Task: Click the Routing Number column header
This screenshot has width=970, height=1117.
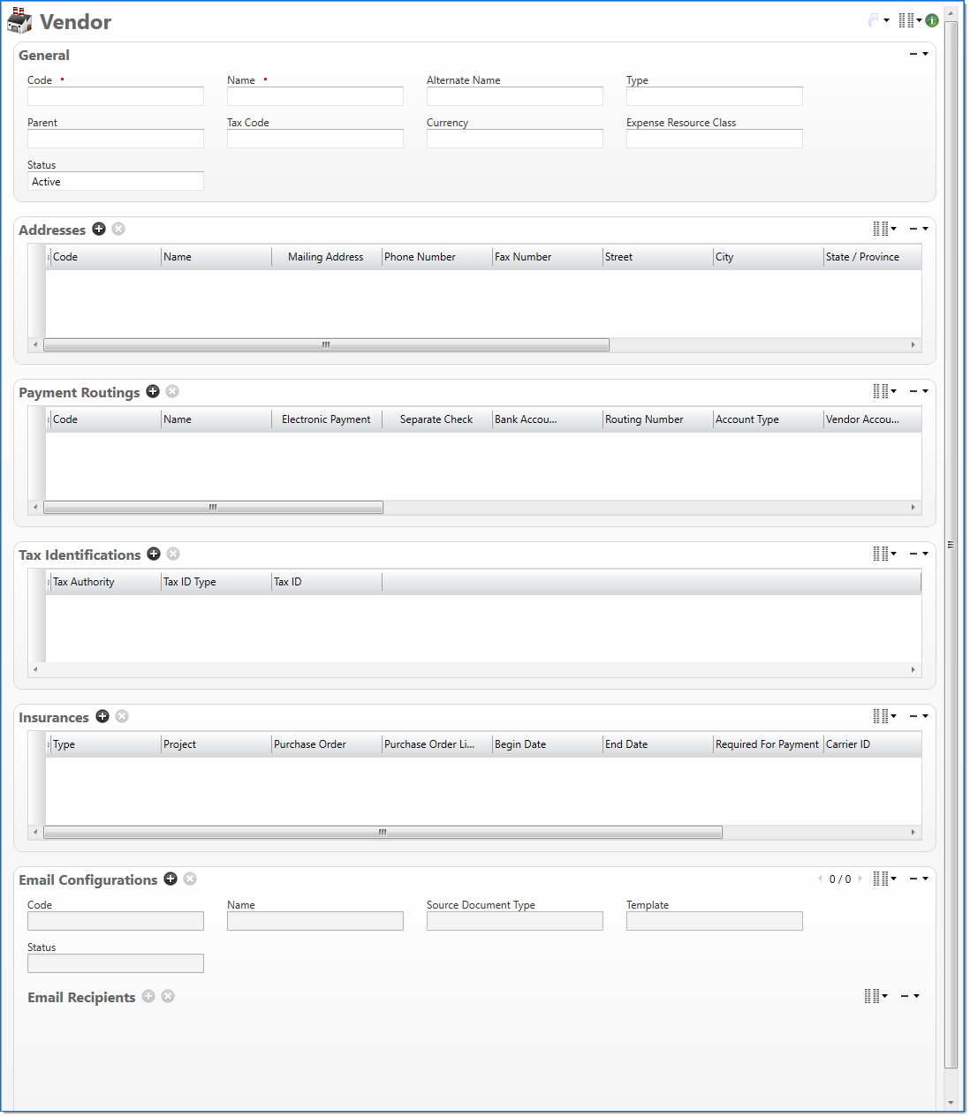Action: coord(656,419)
